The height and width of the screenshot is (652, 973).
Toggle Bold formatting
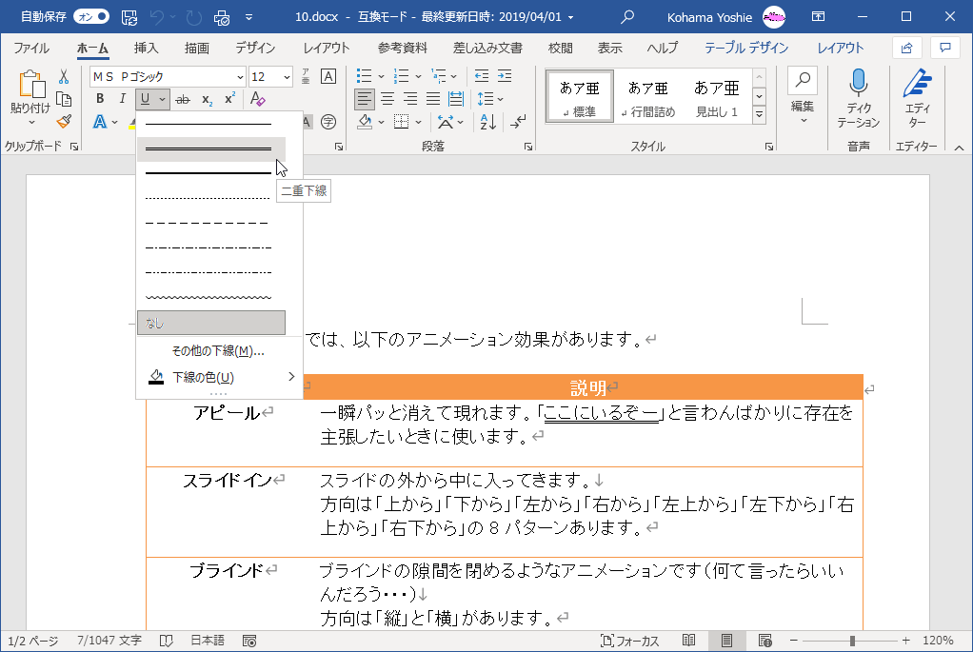[100, 99]
